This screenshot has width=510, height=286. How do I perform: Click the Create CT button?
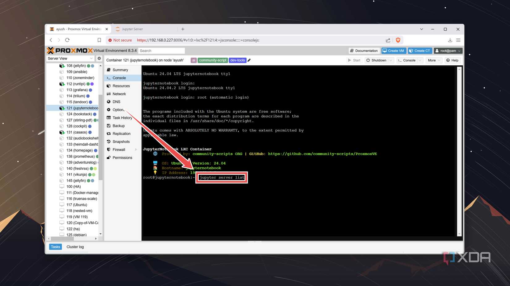click(x=419, y=51)
